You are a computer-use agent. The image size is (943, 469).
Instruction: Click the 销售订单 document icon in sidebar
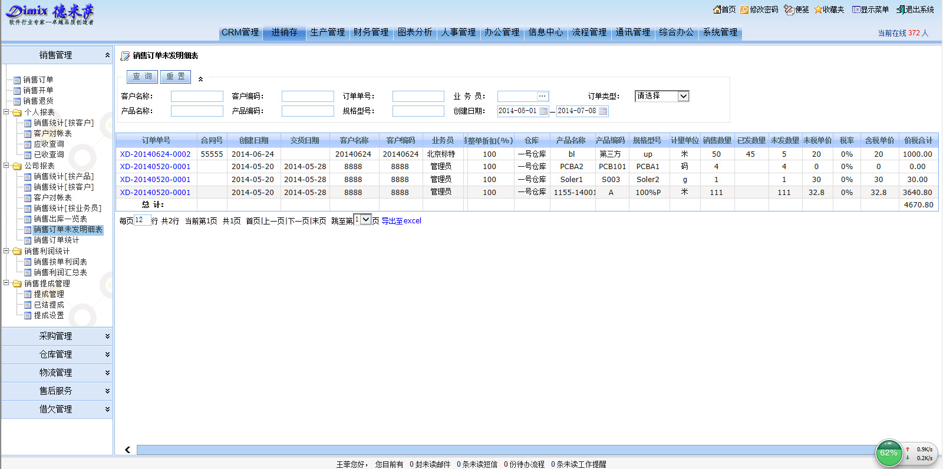coord(17,80)
